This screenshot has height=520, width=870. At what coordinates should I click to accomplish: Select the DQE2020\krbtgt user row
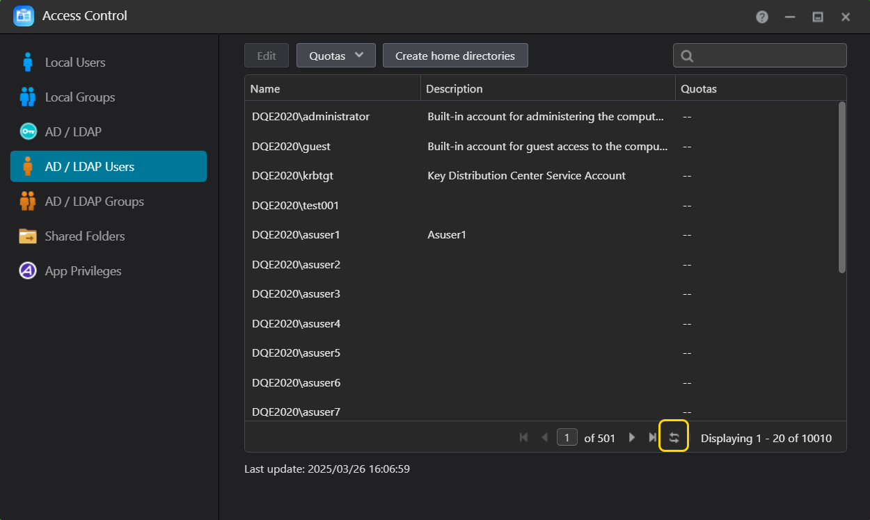541,176
